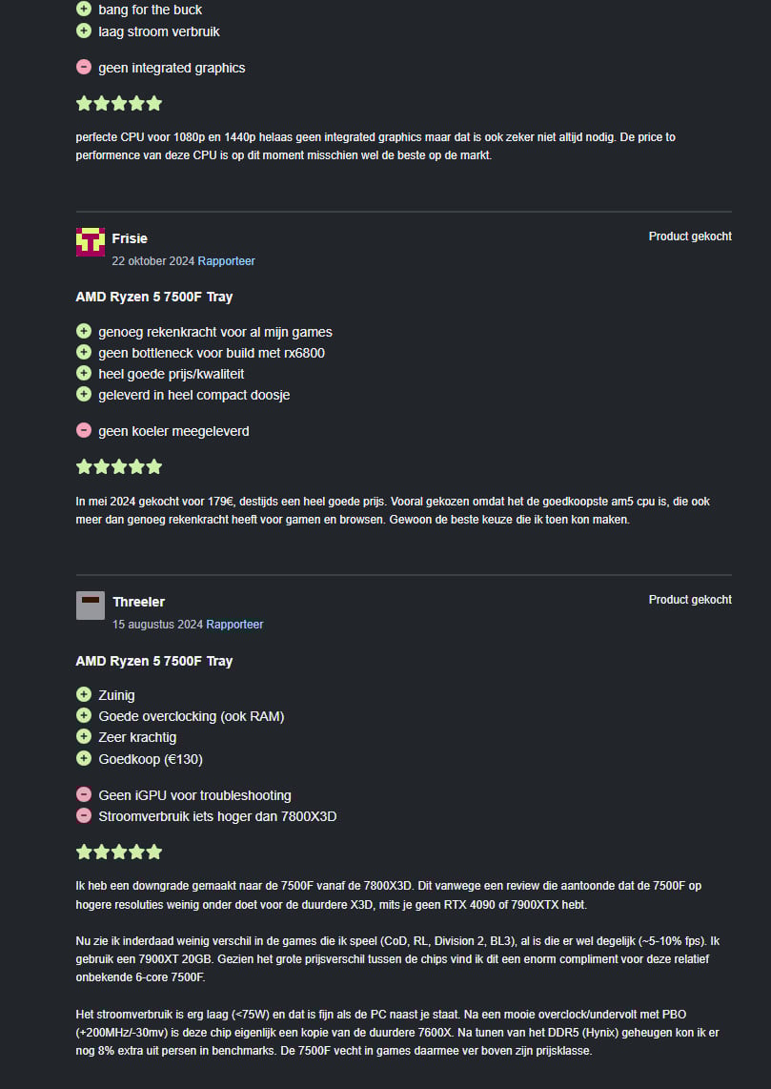771x1089 pixels.
Task: Click 'AMD Ryzen 5 7500F Tray' title under Frisie
Action: coord(154,298)
